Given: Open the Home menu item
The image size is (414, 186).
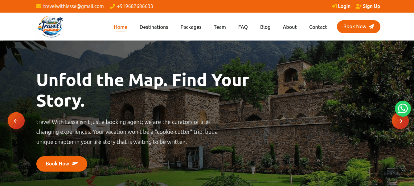Looking at the screenshot, I should click(120, 27).
